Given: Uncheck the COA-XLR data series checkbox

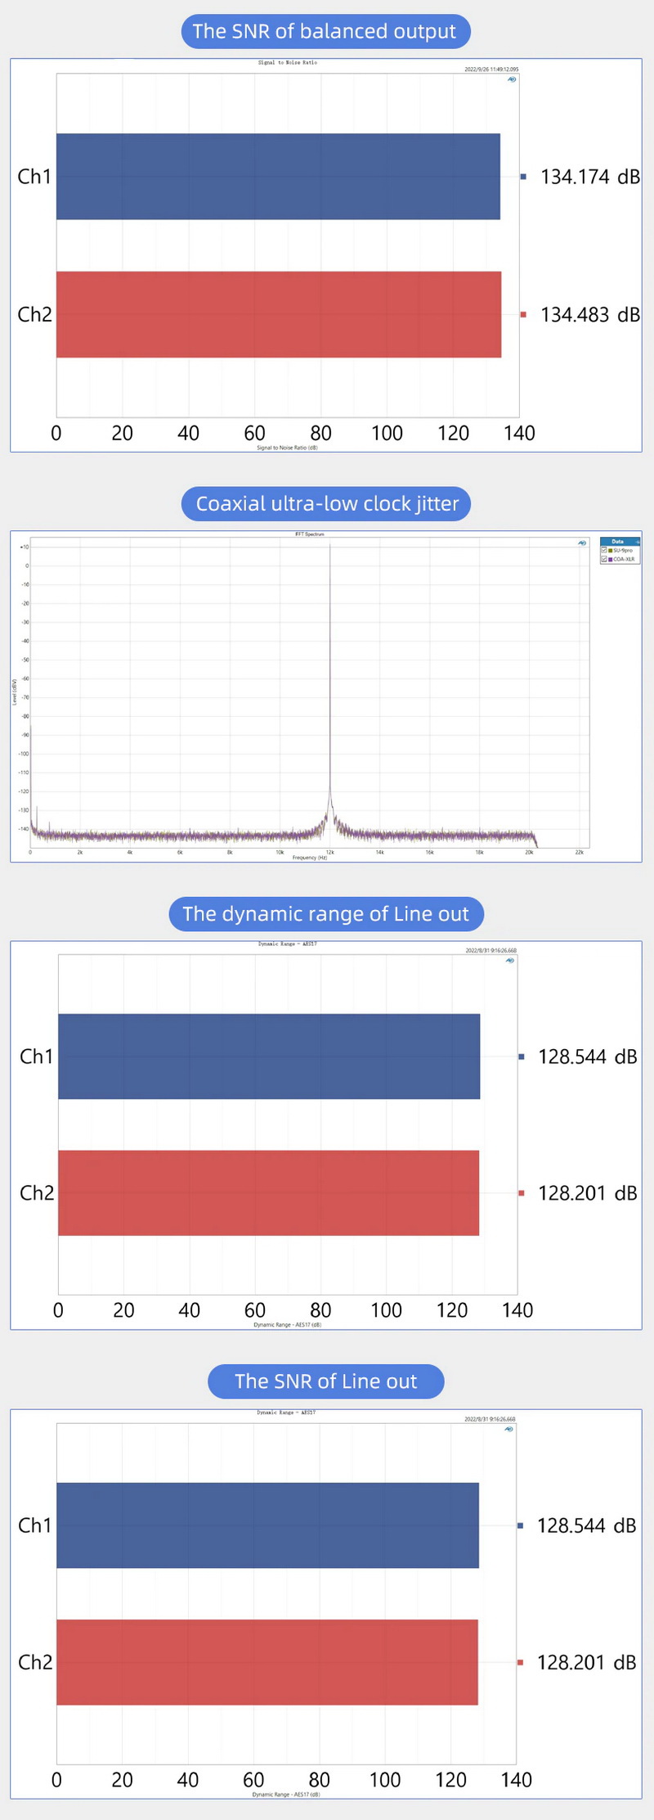Looking at the screenshot, I should 604,559.
